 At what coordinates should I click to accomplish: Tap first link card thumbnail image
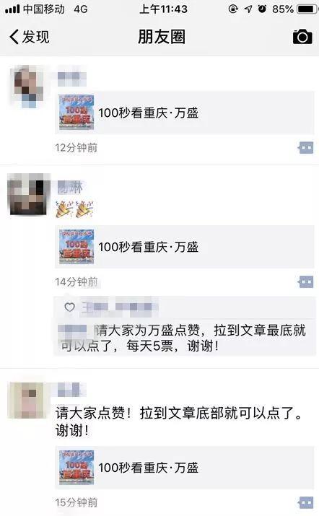pos(77,113)
